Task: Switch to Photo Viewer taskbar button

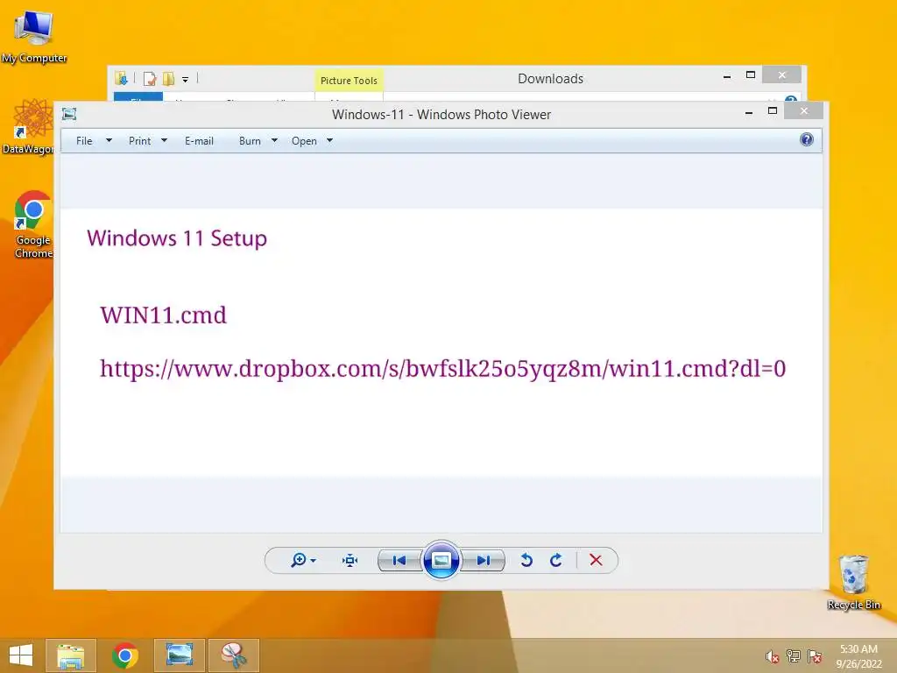Action: [x=180, y=655]
